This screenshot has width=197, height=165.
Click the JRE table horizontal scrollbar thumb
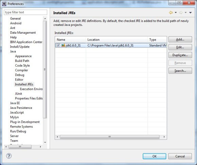tap(110, 137)
